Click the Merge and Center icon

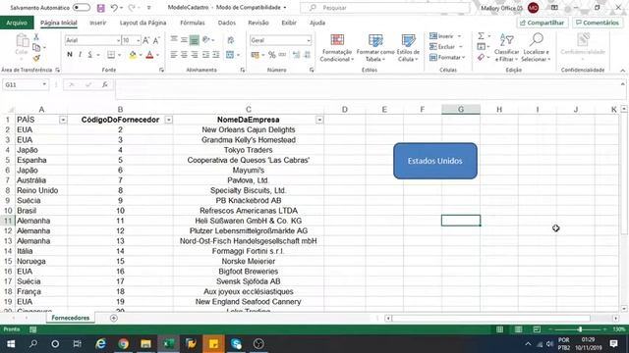[x=230, y=55]
